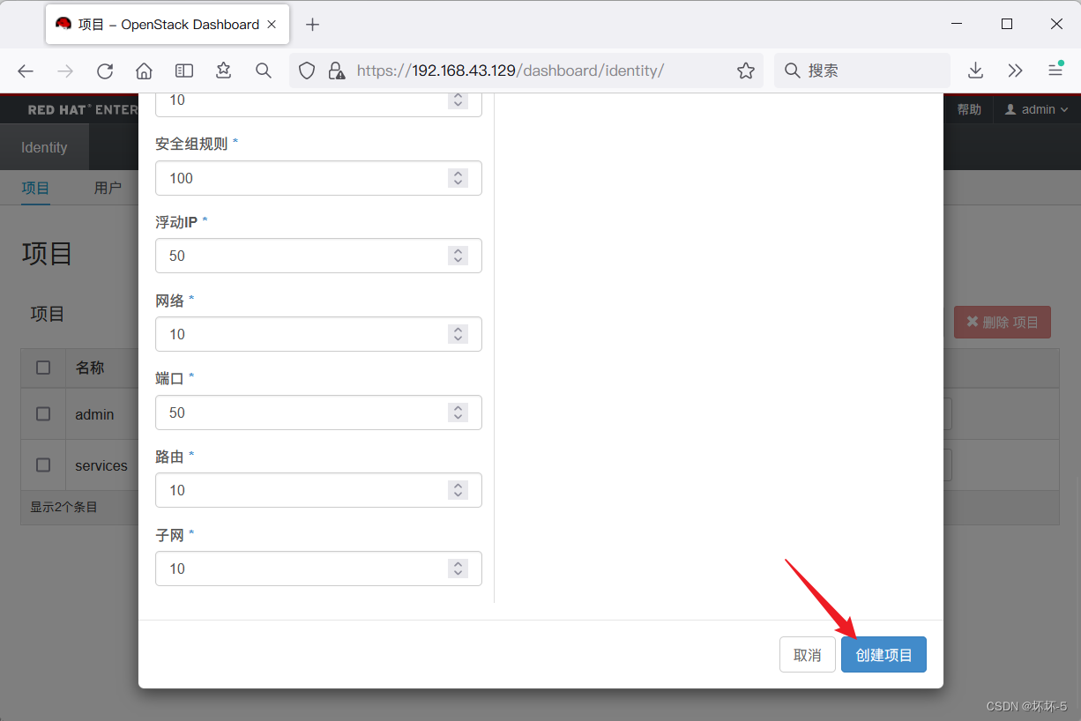Click the 项目 page heading
Viewport: 1081px width, 721px height.
48,254
